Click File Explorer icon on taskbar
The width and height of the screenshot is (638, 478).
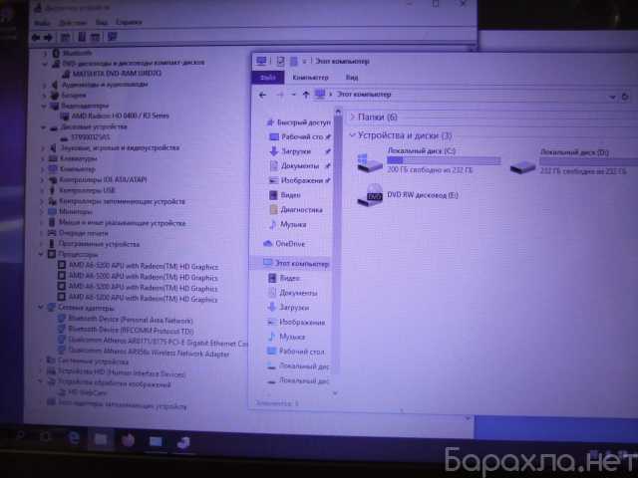[101, 439]
